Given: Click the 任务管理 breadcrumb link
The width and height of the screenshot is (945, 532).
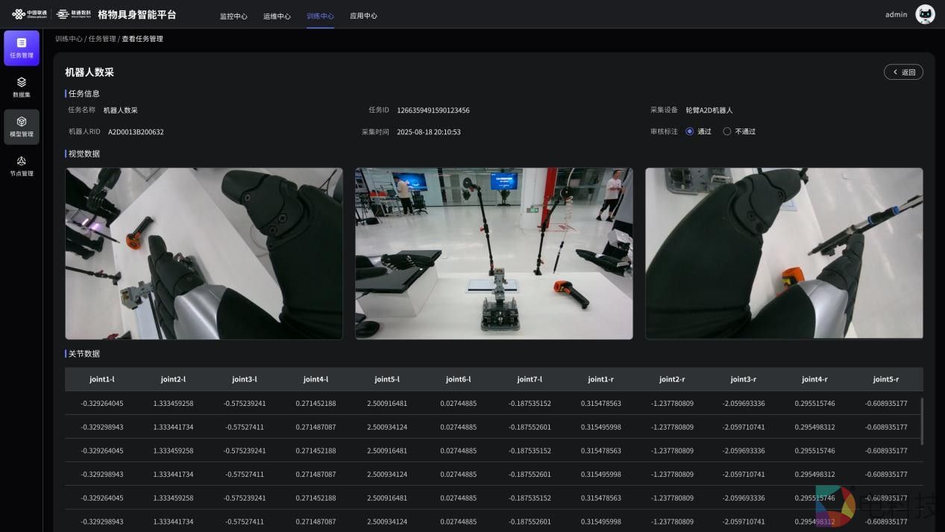Looking at the screenshot, I should click(x=102, y=39).
